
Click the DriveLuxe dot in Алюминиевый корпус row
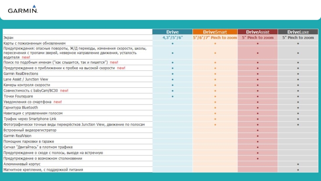(x=298, y=164)
